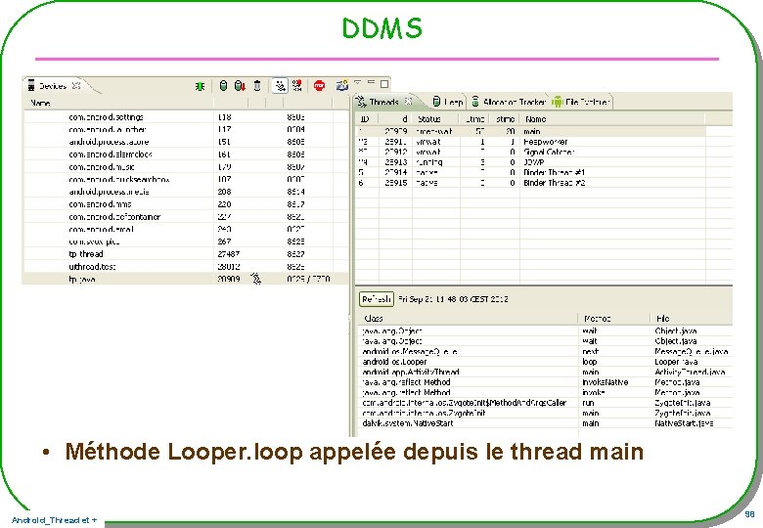Screen dimensions: 763x528
Task: Click the ID column header in Threads
Action: coord(365,119)
